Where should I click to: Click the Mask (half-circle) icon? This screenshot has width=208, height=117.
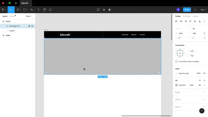(110, 10)
